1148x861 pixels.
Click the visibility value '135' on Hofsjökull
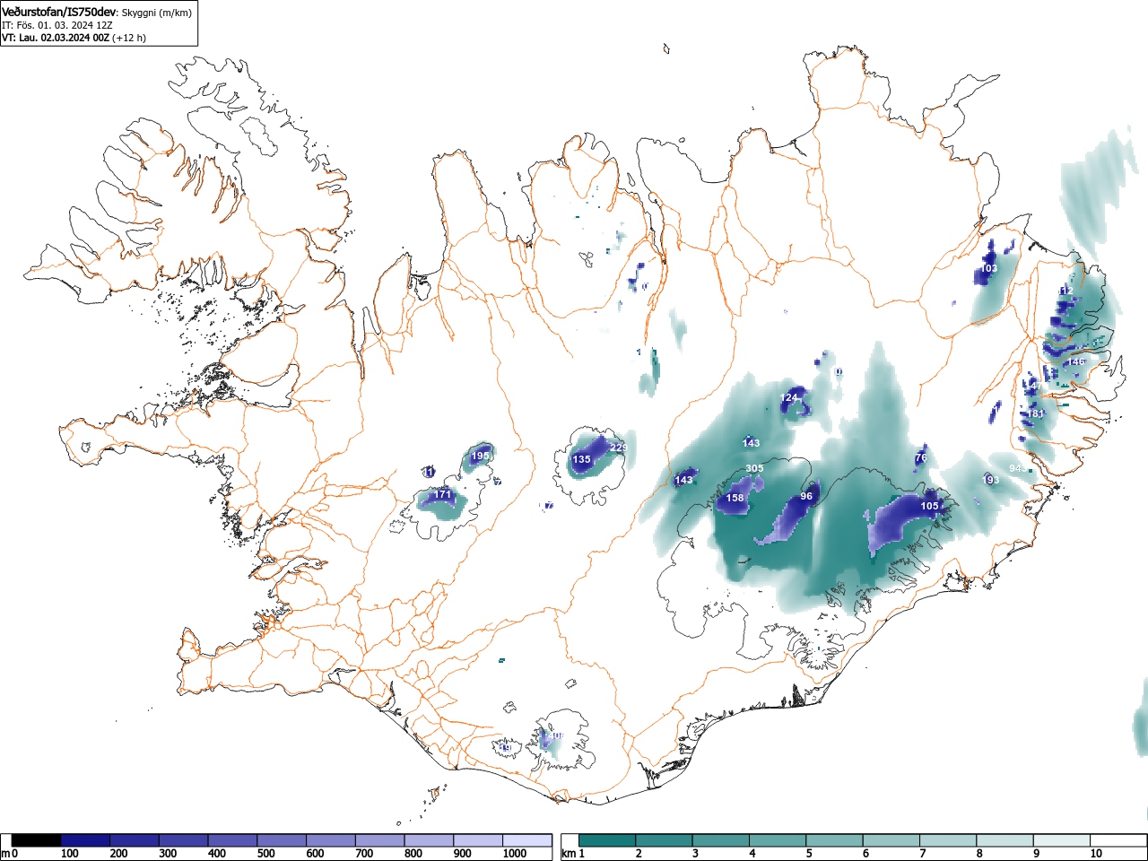click(582, 460)
